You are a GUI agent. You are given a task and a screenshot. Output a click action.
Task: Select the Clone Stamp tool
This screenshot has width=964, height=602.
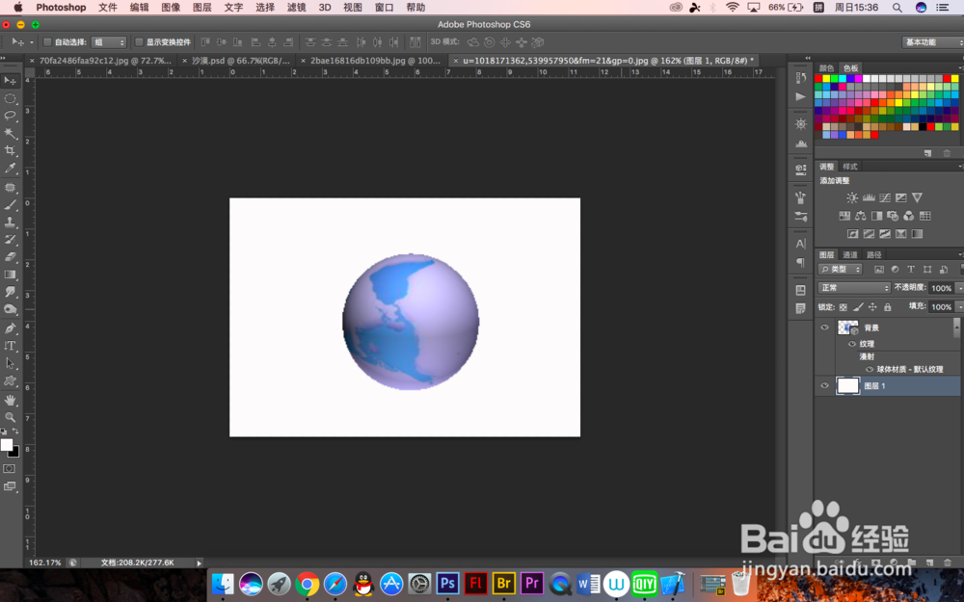point(10,222)
